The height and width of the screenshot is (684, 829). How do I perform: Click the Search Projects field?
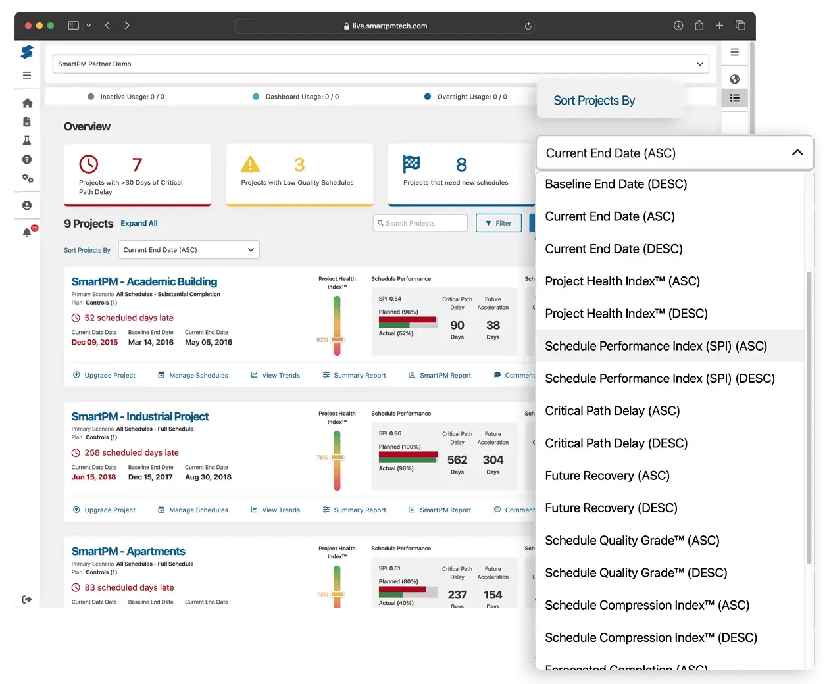coord(420,223)
